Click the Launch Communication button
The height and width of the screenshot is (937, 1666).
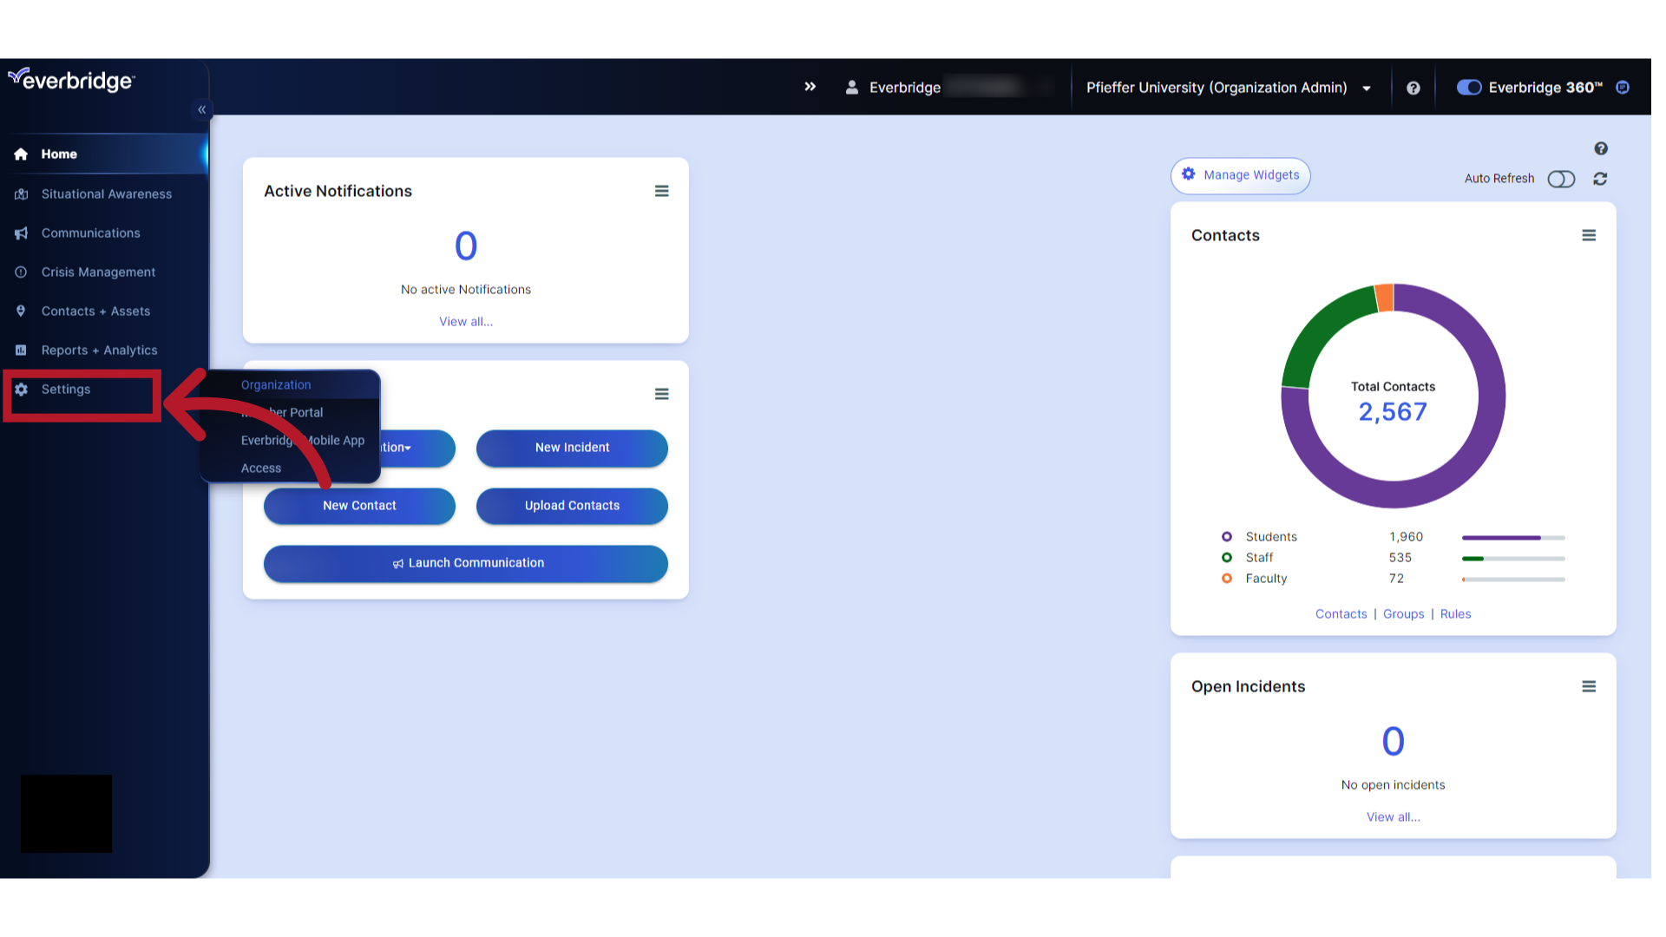coord(466,563)
